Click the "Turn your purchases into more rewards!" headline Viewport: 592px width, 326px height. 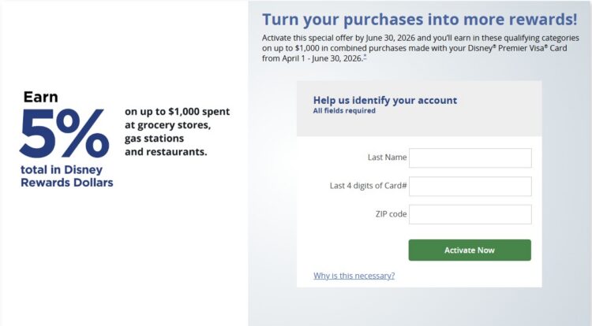(x=419, y=20)
